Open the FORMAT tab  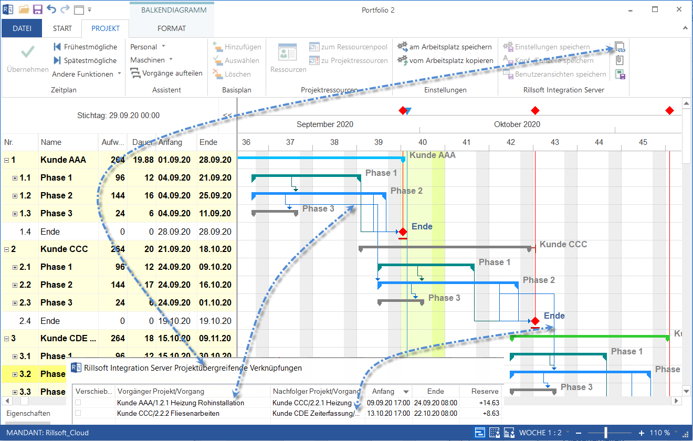pyautogui.click(x=172, y=28)
